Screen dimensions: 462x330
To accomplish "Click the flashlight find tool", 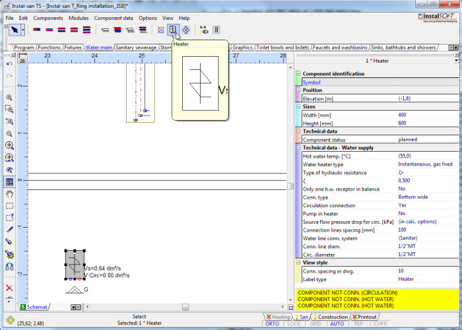I will 9,242.
